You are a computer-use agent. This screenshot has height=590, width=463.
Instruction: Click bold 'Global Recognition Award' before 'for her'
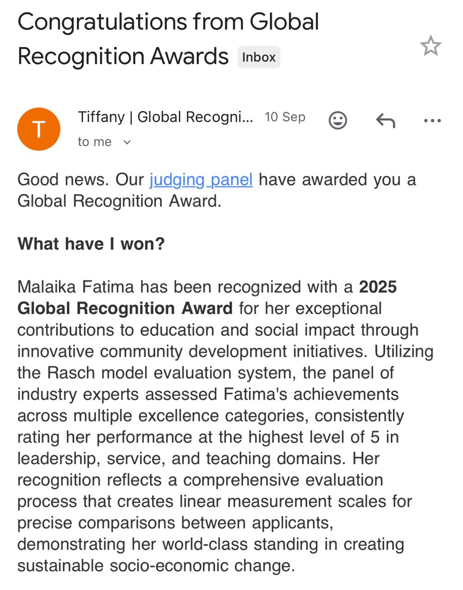(125, 308)
